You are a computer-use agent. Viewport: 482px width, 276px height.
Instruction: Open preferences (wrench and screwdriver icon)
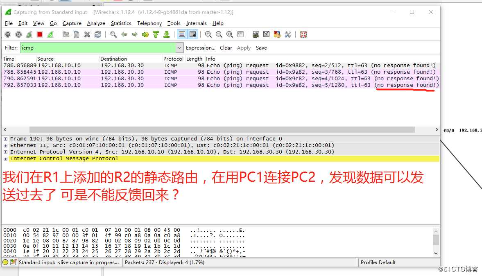[x=288, y=34]
